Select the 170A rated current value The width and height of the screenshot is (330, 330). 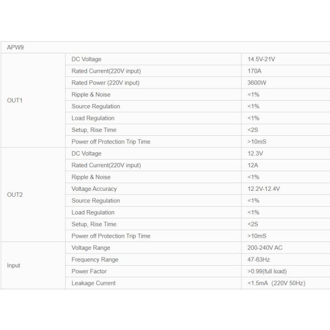point(254,71)
